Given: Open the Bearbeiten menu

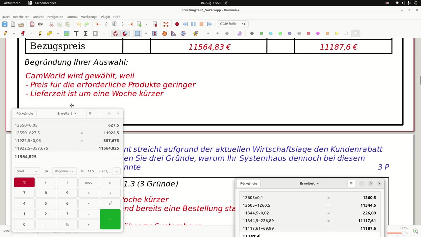Looking at the screenshot, I should 21,17.
